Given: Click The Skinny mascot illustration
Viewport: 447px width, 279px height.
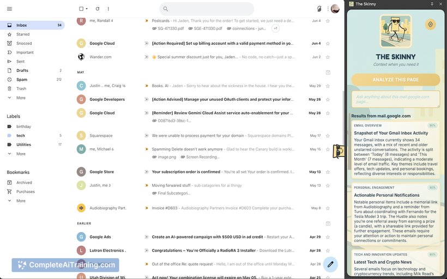Looking at the screenshot, I should pyautogui.click(x=396, y=31).
